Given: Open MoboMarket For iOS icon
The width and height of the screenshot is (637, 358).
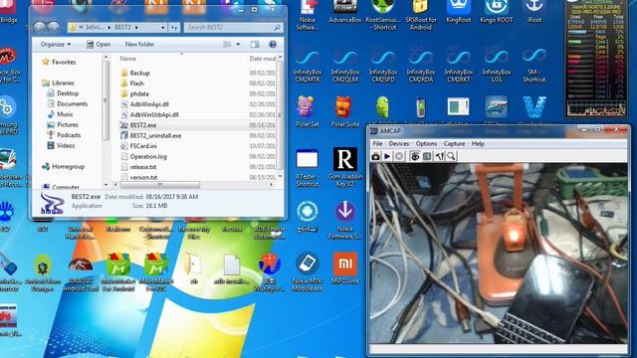Looking at the screenshot, I should click(155, 271).
